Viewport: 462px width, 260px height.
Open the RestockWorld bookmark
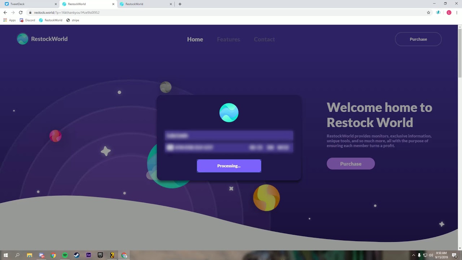51,20
